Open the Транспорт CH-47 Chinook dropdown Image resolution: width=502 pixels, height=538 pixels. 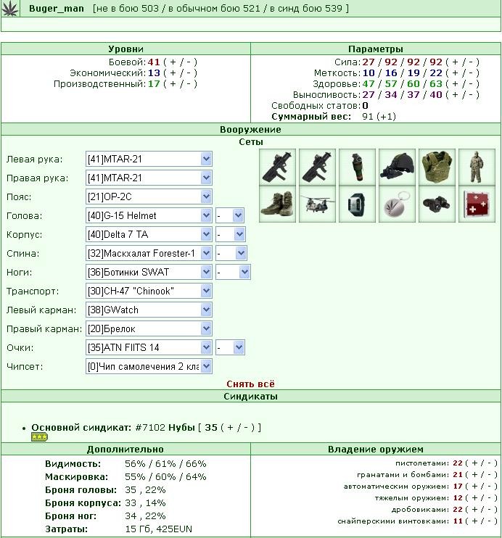149,291
